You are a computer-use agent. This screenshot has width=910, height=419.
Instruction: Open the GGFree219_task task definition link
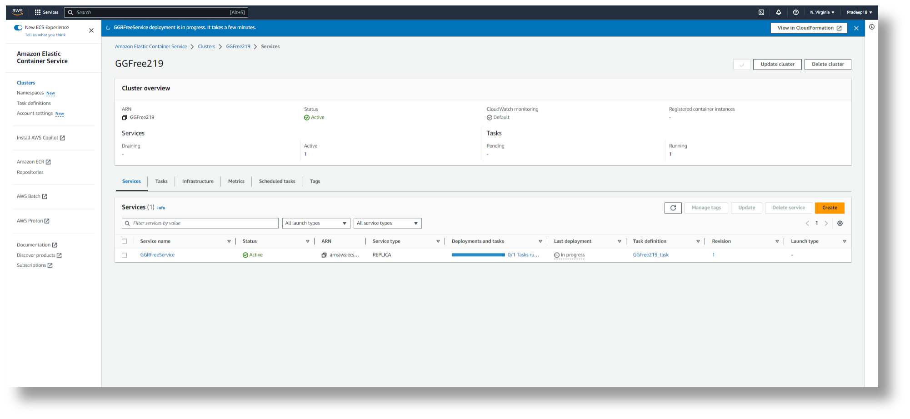point(651,255)
